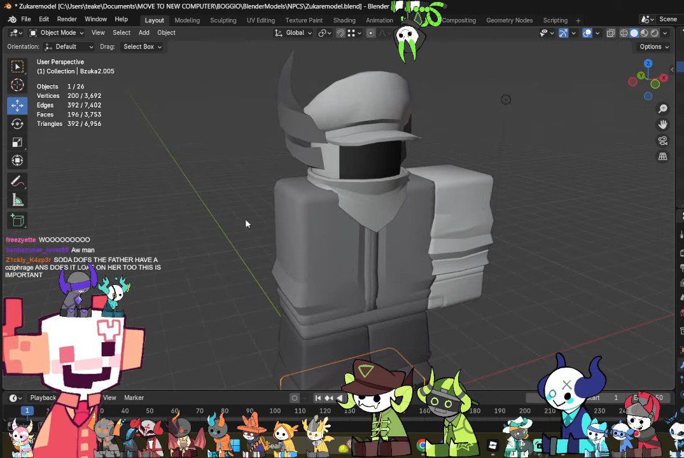
Task: Jump to the timeline start frame
Action: point(318,398)
